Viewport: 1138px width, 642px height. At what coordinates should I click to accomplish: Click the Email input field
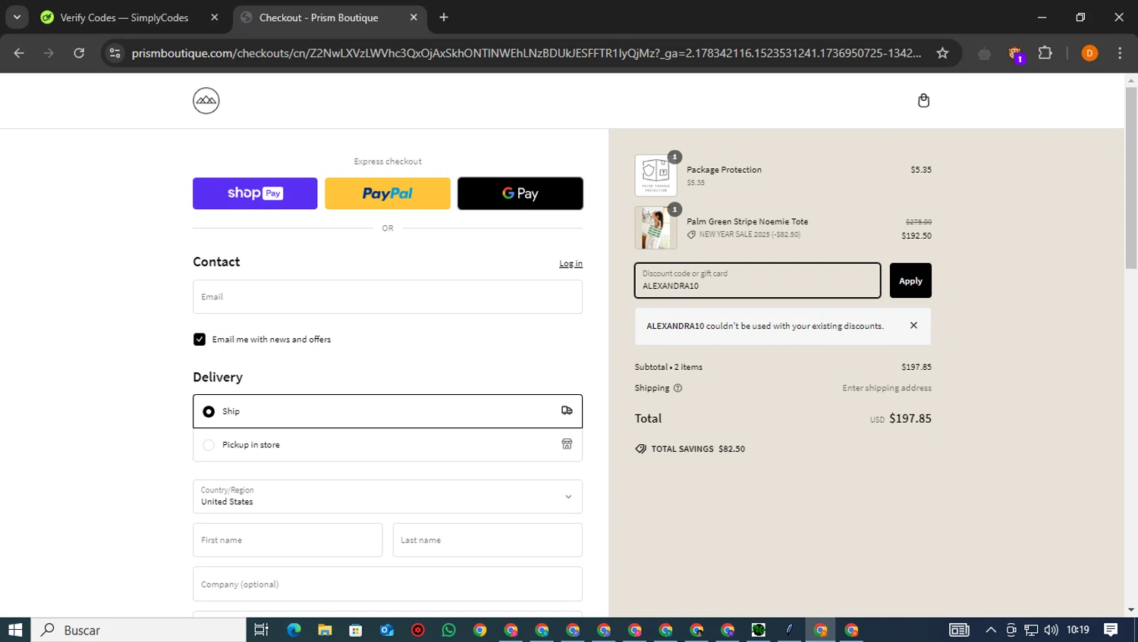tap(388, 296)
